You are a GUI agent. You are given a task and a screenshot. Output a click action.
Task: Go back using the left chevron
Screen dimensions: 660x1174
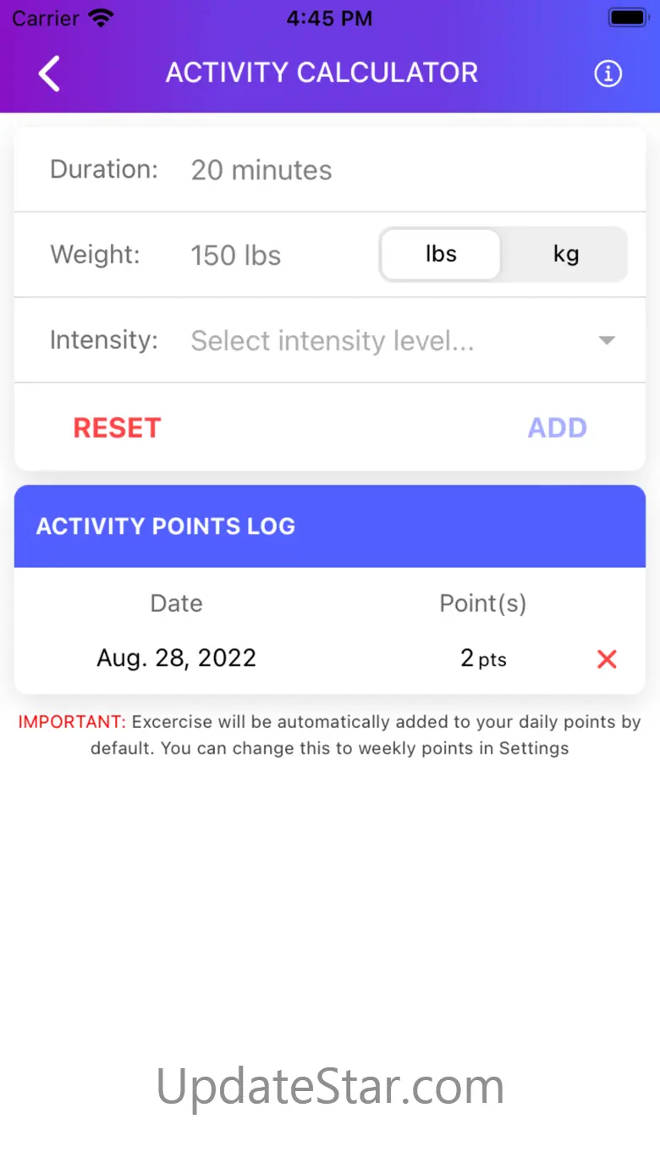coord(50,74)
